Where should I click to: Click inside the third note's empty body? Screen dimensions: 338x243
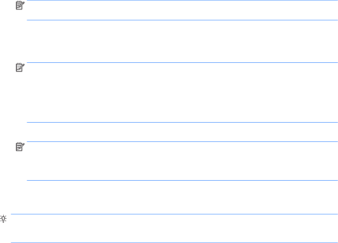pos(182,161)
